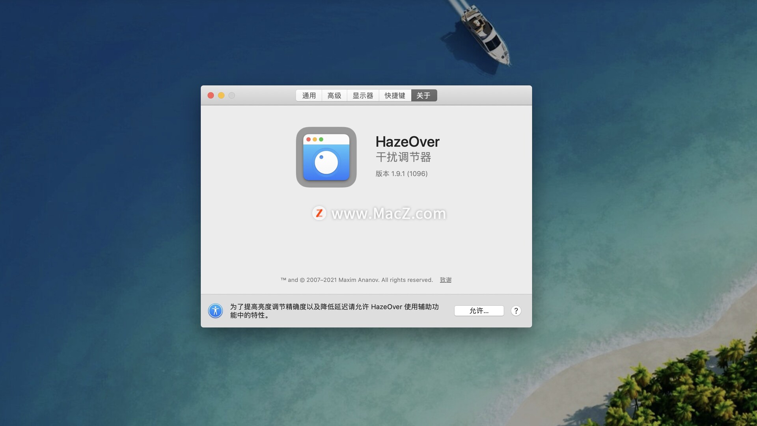Click the HazeOver title text
Image resolution: width=757 pixels, height=426 pixels.
pyautogui.click(x=407, y=142)
